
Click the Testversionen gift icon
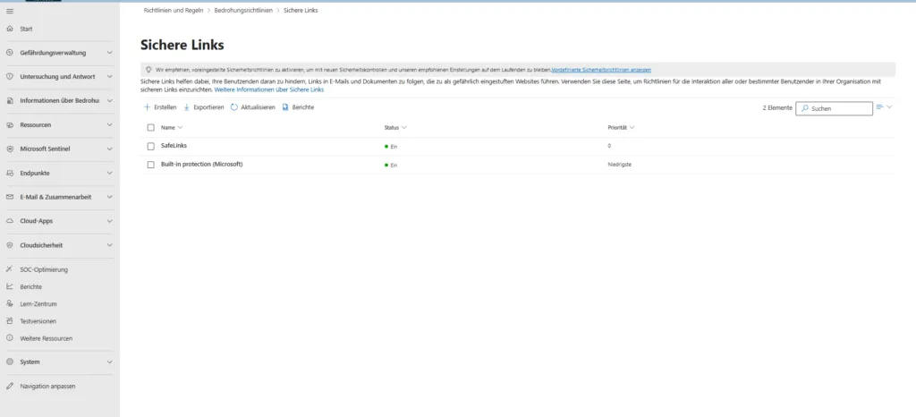pos(9,320)
